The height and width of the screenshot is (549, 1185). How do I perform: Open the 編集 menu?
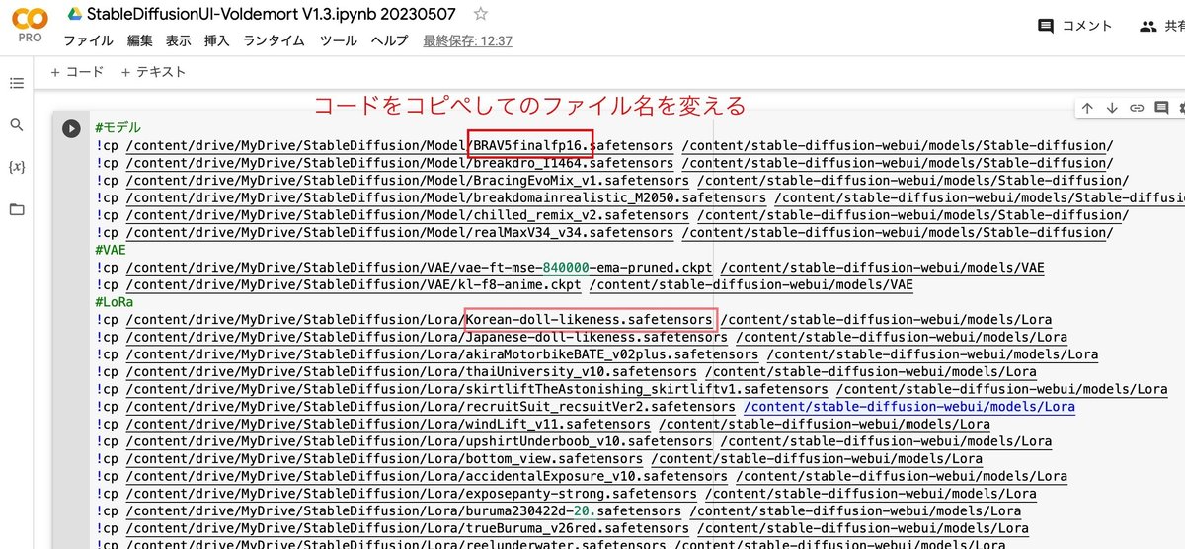(x=140, y=40)
